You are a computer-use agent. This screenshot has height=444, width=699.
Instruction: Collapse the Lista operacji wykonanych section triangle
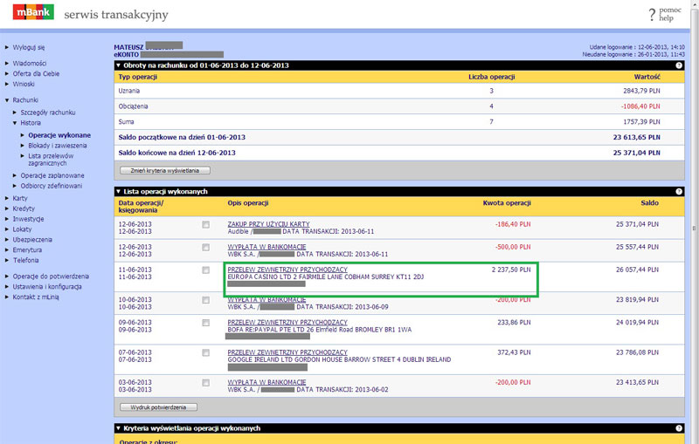[119, 192]
